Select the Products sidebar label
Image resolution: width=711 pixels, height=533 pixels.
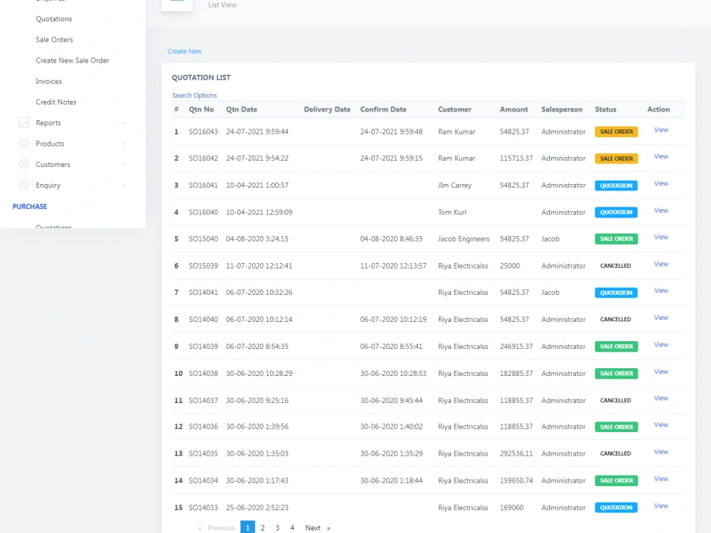tap(50, 144)
